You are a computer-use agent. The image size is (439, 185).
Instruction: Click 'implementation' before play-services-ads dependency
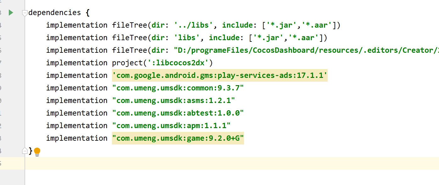(x=77, y=75)
